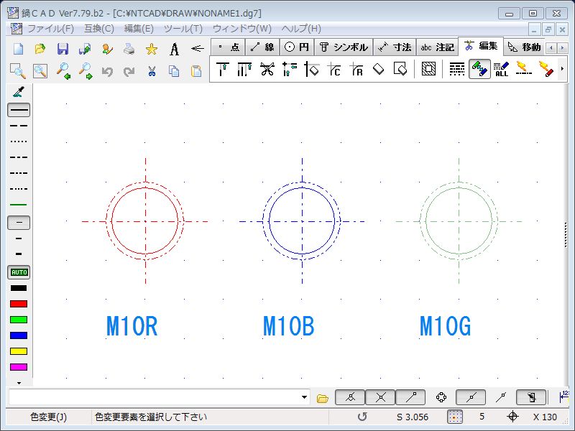
Task: Click the left-pointing arrow icon in toolbar
Action: pos(197,48)
